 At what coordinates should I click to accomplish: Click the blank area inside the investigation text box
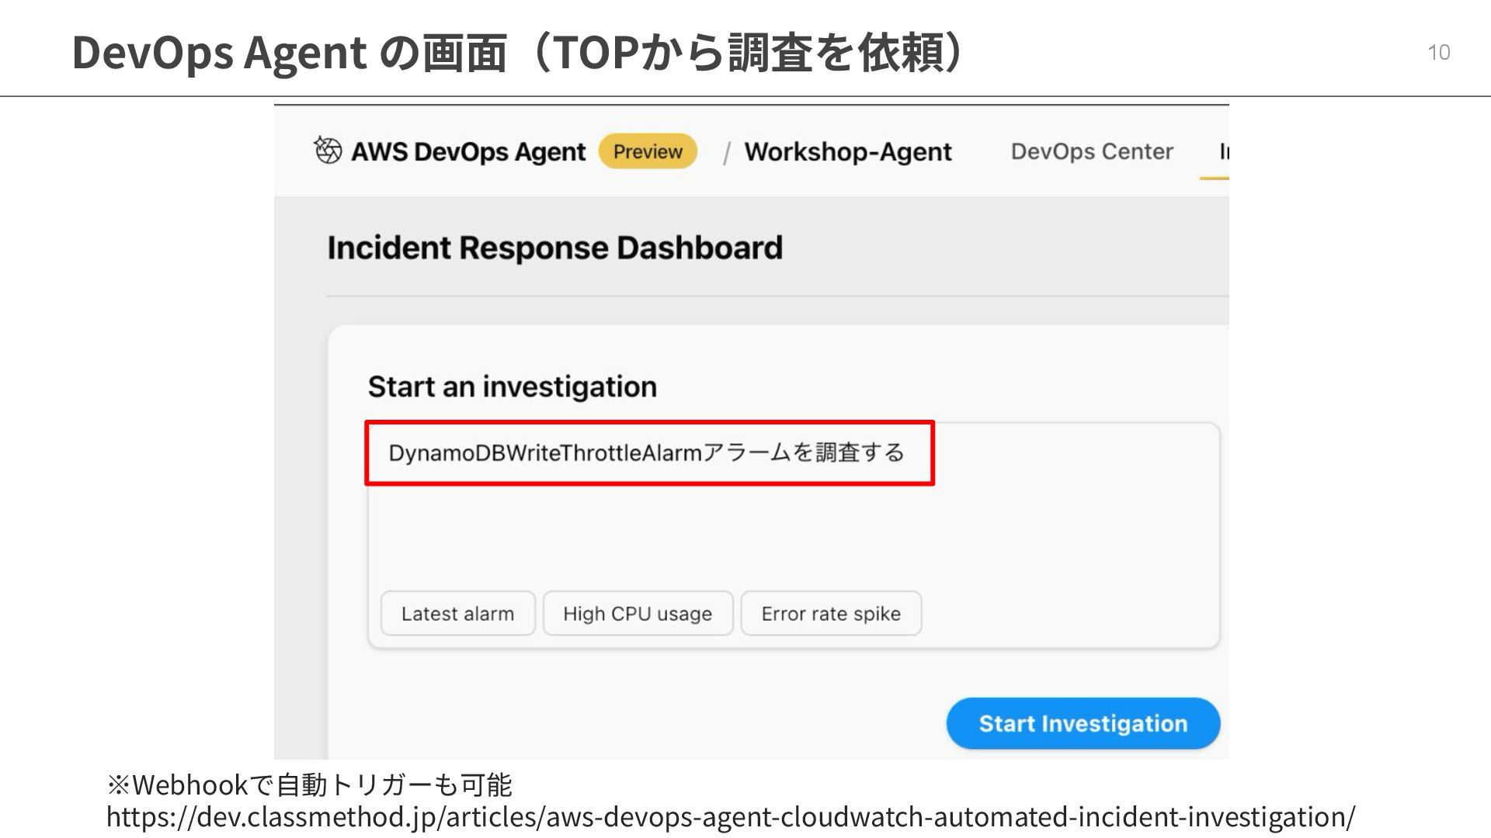792,535
